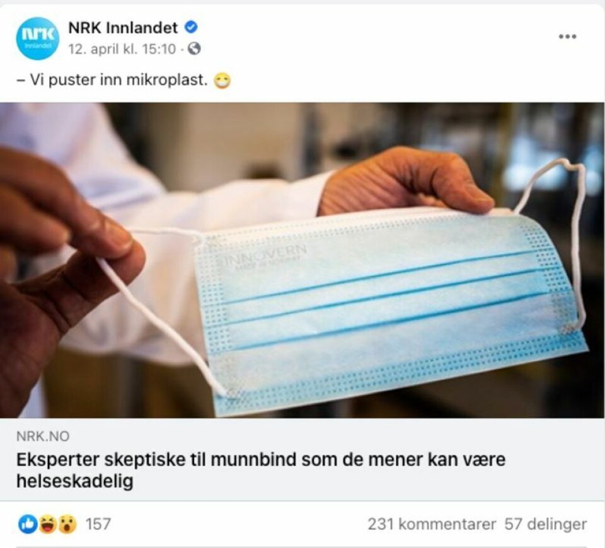Open the 157 reactions count list
Viewport: 605px width, 548px height.
[x=98, y=524]
